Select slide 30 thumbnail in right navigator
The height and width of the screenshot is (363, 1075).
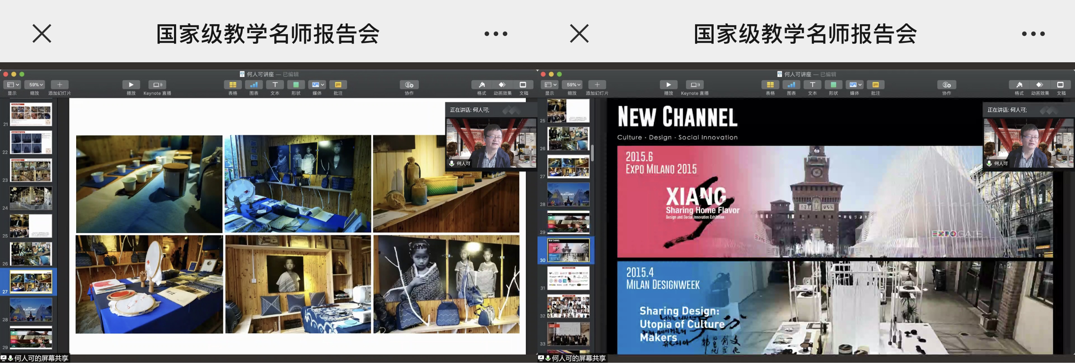pyautogui.click(x=568, y=250)
